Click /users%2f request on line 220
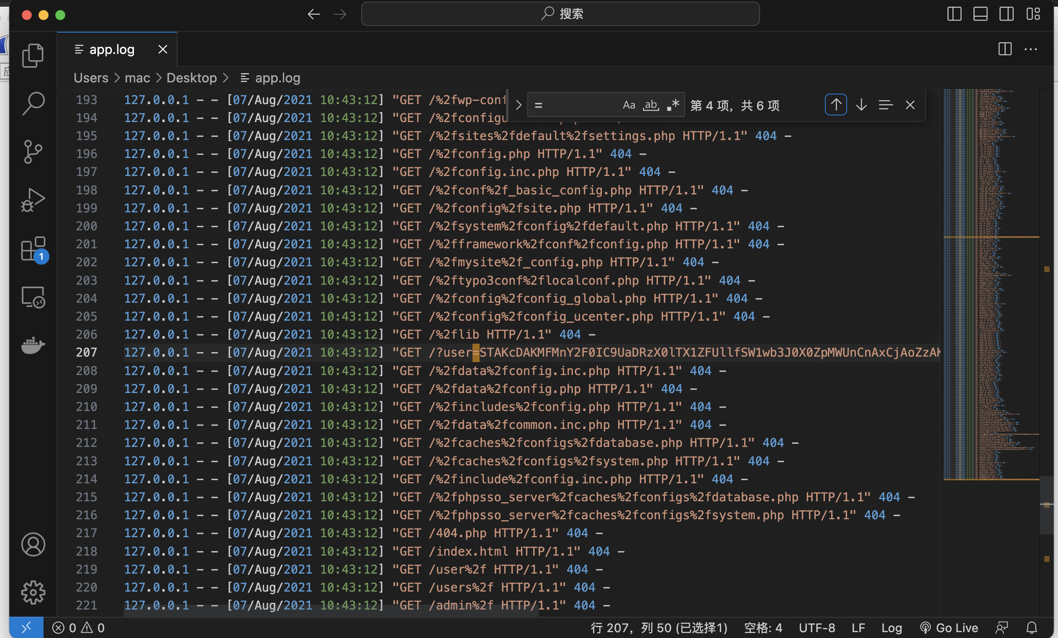Viewport: 1058px width, 638px height. point(461,587)
